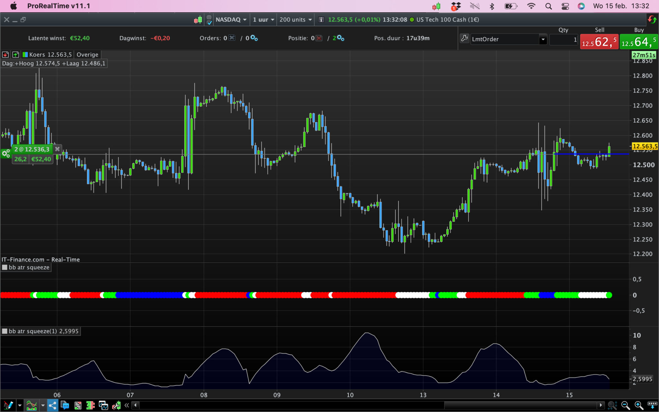Click the zoom in magnifier

pyautogui.click(x=638, y=405)
